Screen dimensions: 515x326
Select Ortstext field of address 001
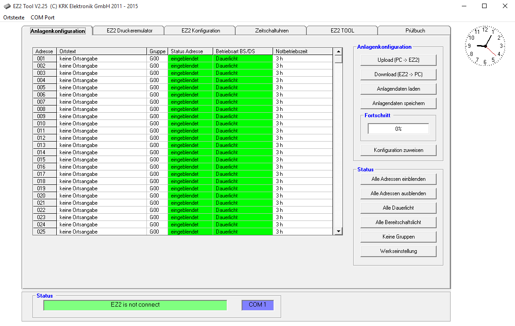(x=101, y=59)
